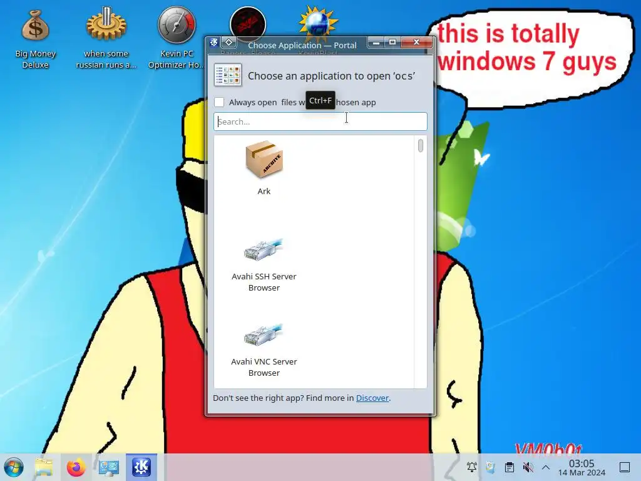The image size is (641, 481).
Task: Click the 'Ark' application label
Action: (x=264, y=191)
